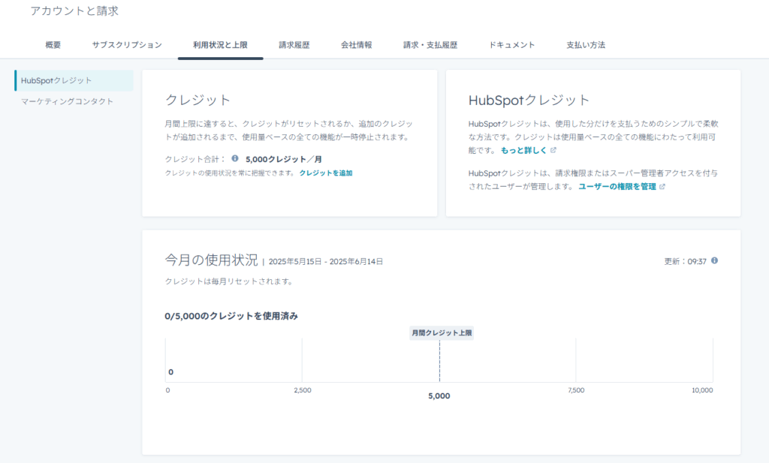Click the 0/5,000のクレジットを使用済み text
This screenshot has width=769, height=463.
(x=231, y=316)
